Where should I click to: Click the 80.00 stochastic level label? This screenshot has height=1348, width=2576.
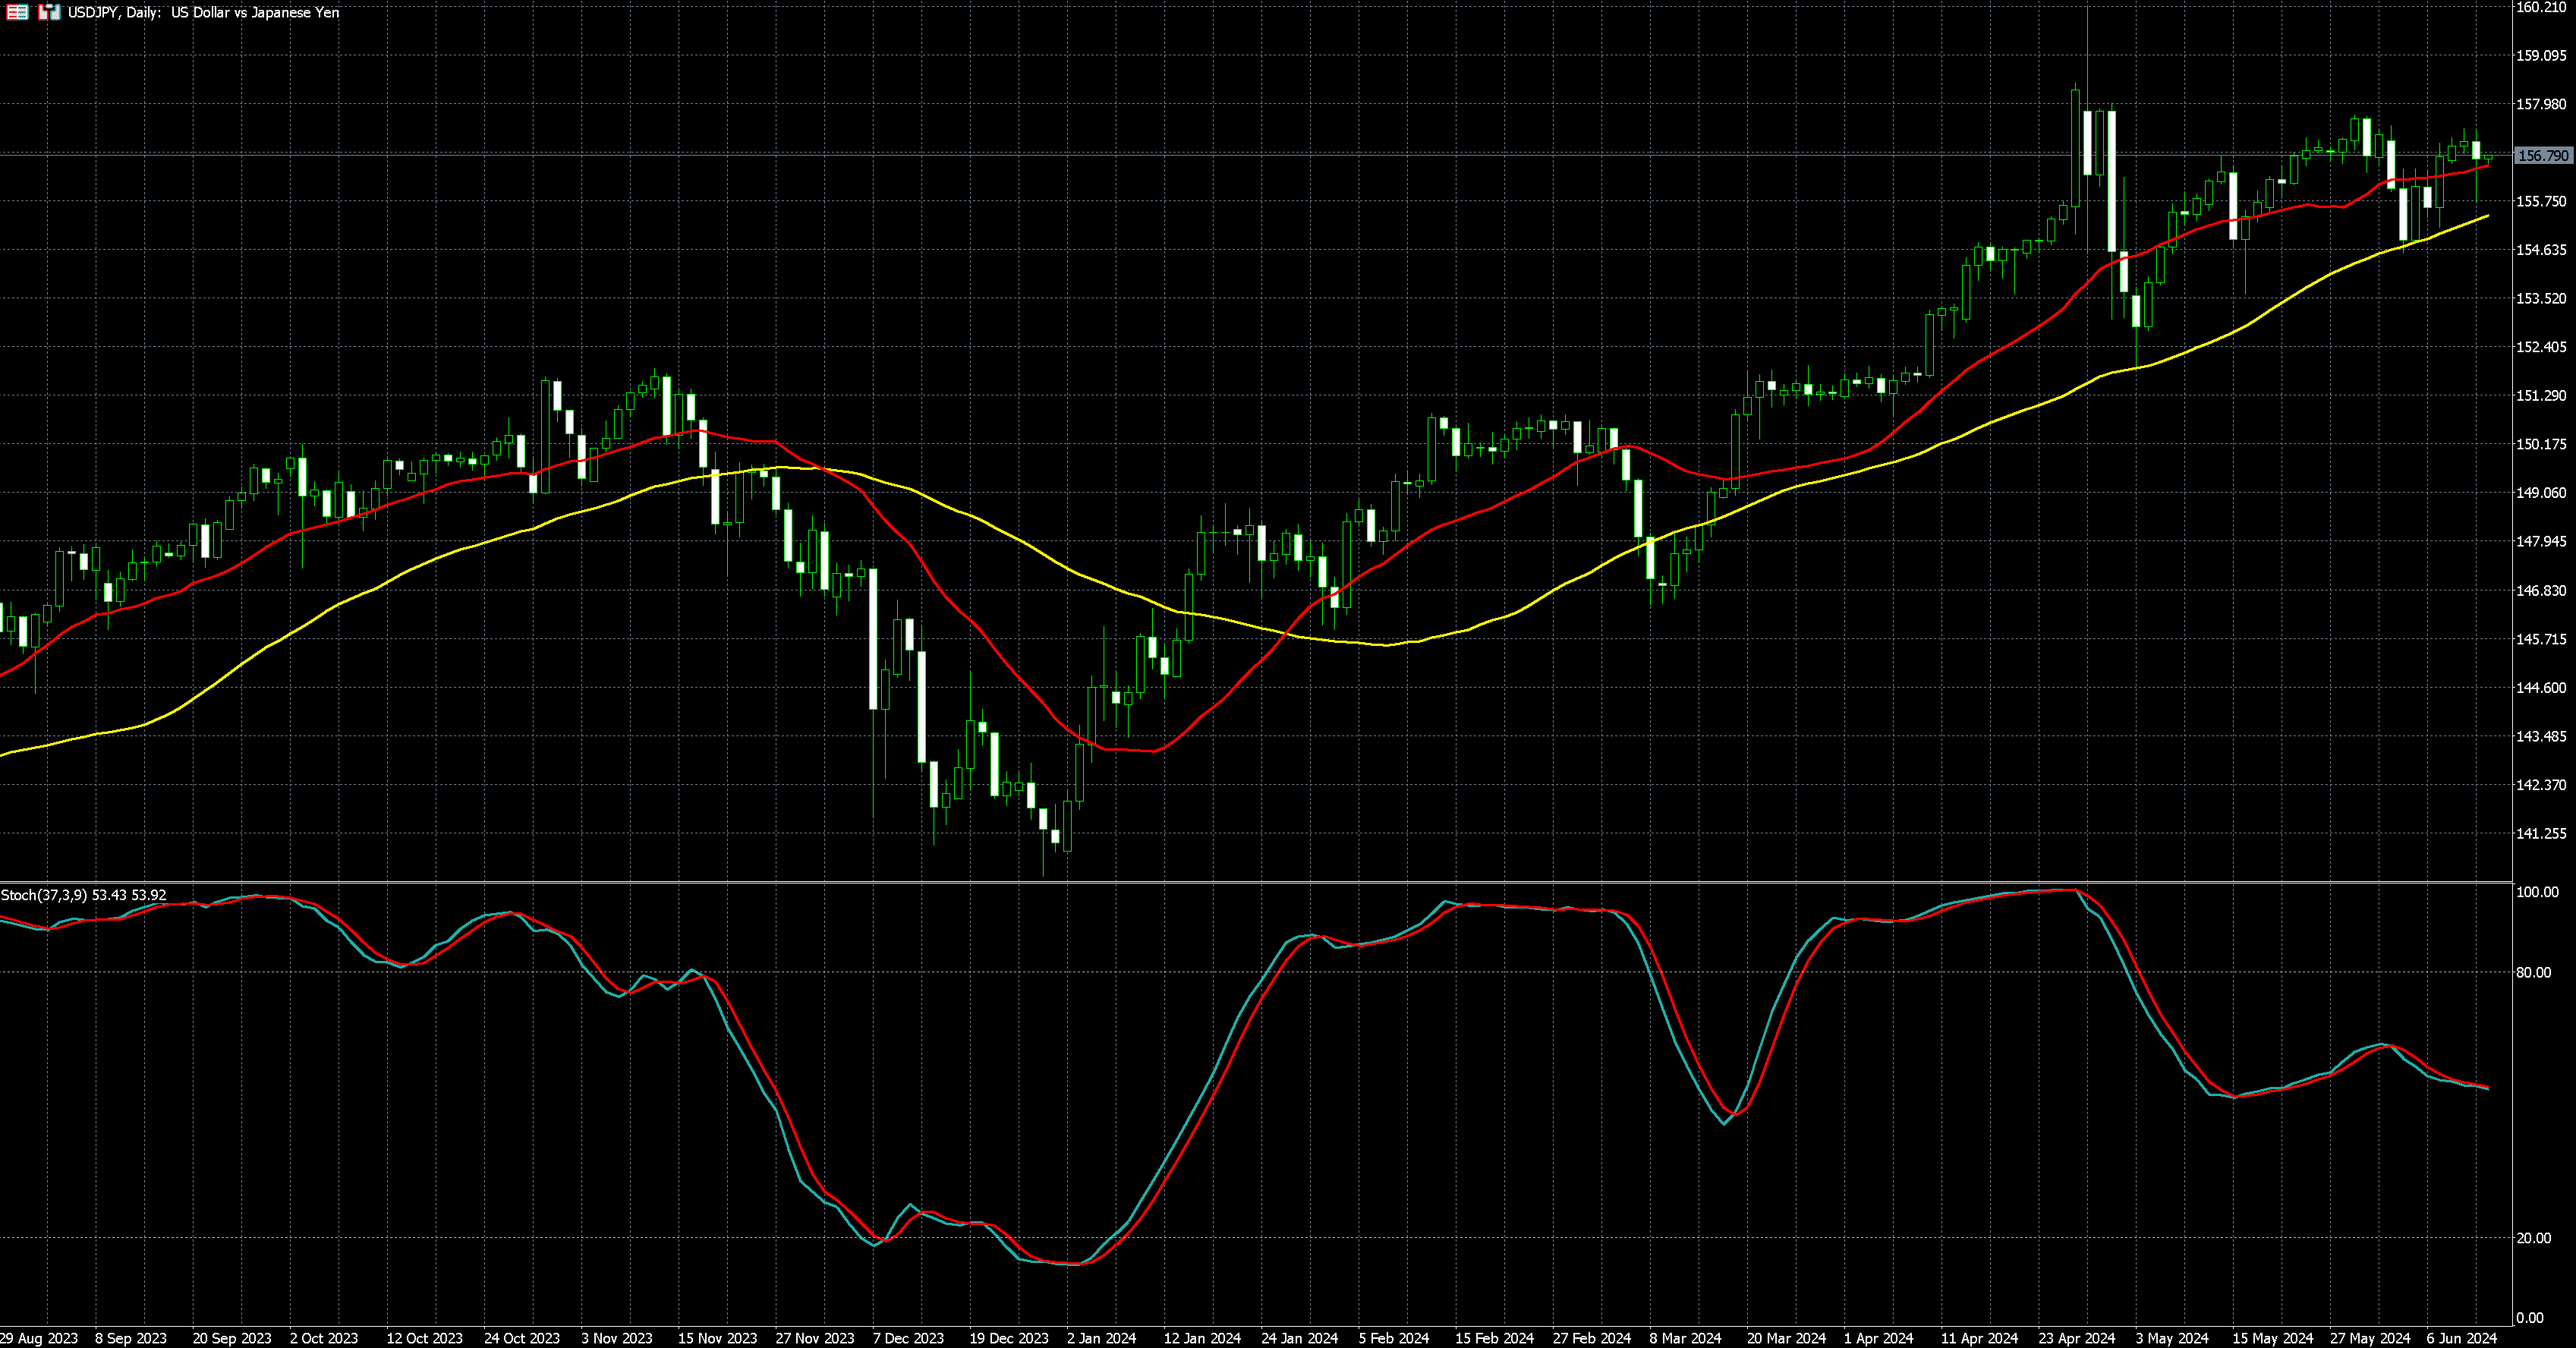(2533, 972)
